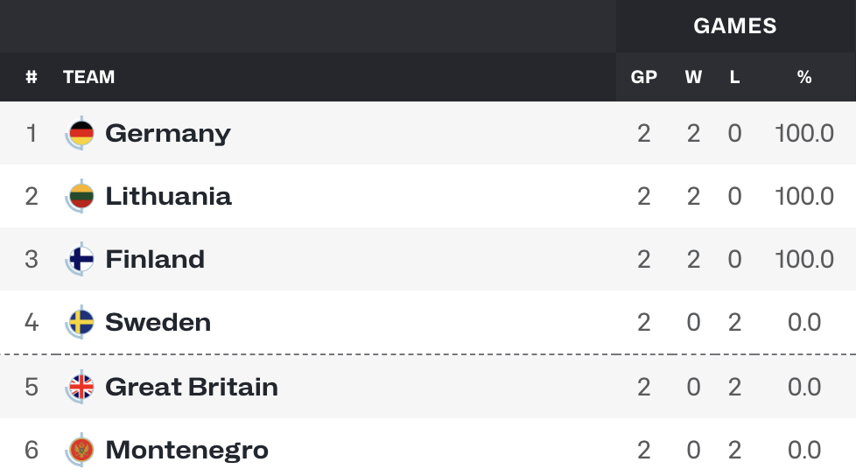Sort by the L column header

click(x=735, y=77)
